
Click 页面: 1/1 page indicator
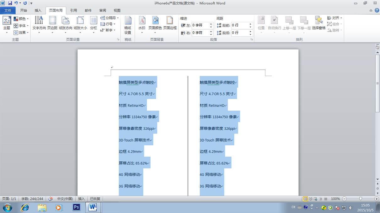[9, 199]
